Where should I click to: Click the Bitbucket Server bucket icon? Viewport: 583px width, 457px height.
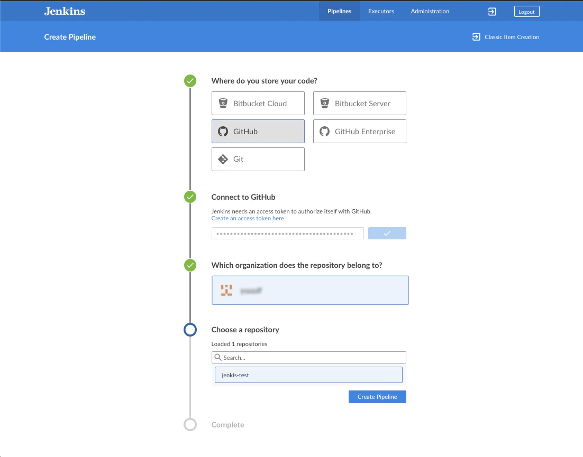click(x=325, y=103)
